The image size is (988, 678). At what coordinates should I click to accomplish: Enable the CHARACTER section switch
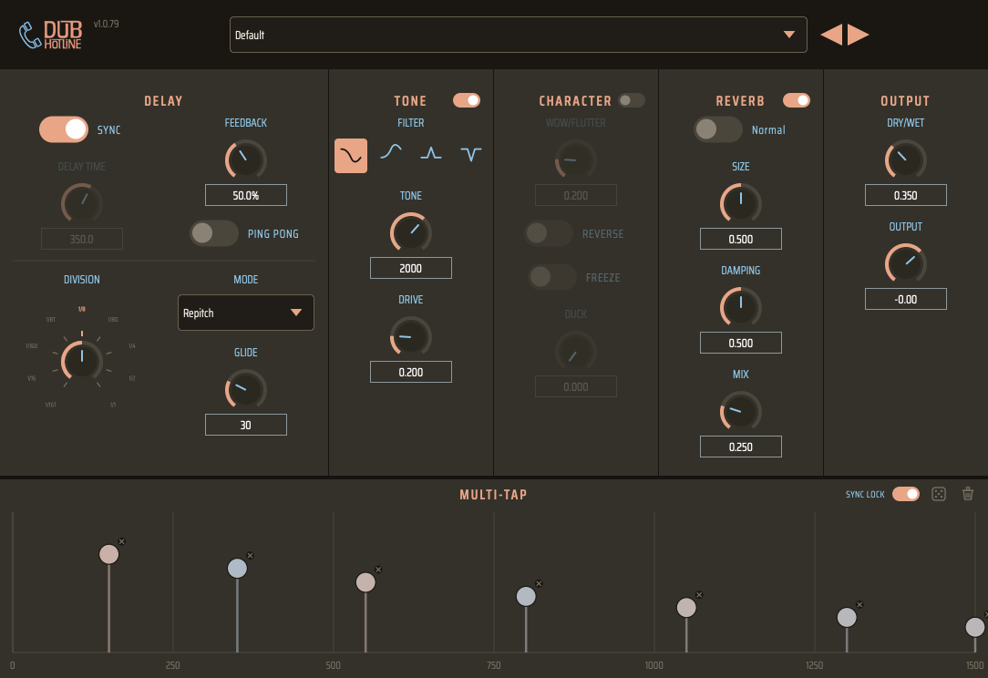coord(632,100)
